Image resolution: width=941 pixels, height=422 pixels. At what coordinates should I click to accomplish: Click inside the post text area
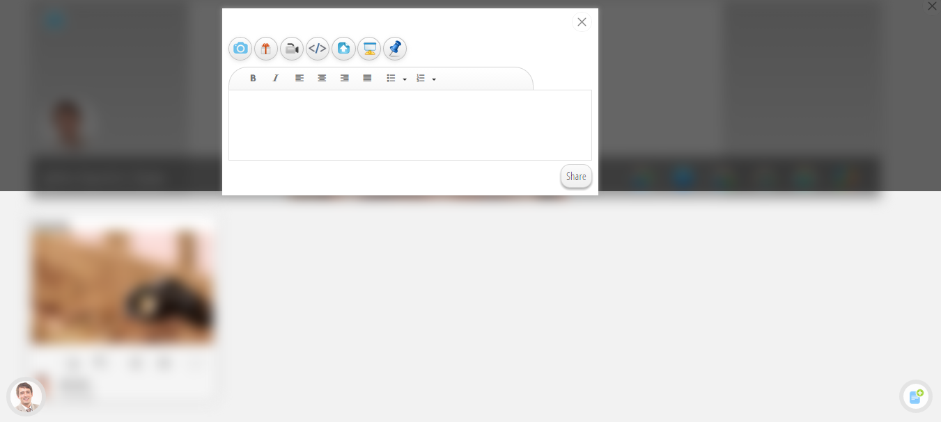click(410, 125)
